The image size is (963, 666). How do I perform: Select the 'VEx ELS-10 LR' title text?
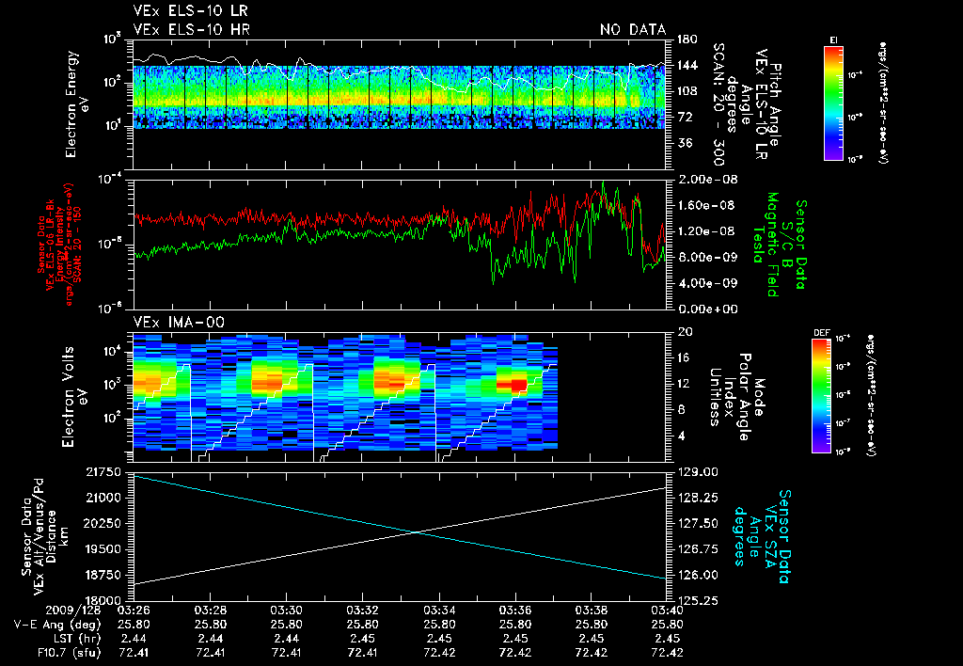click(190, 11)
